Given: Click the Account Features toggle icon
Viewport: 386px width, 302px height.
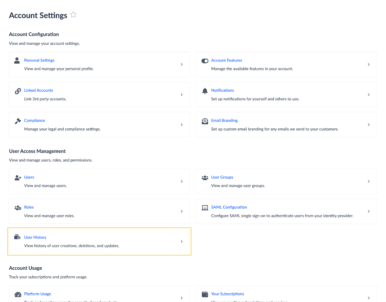Looking at the screenshot, I should point(205,61).
